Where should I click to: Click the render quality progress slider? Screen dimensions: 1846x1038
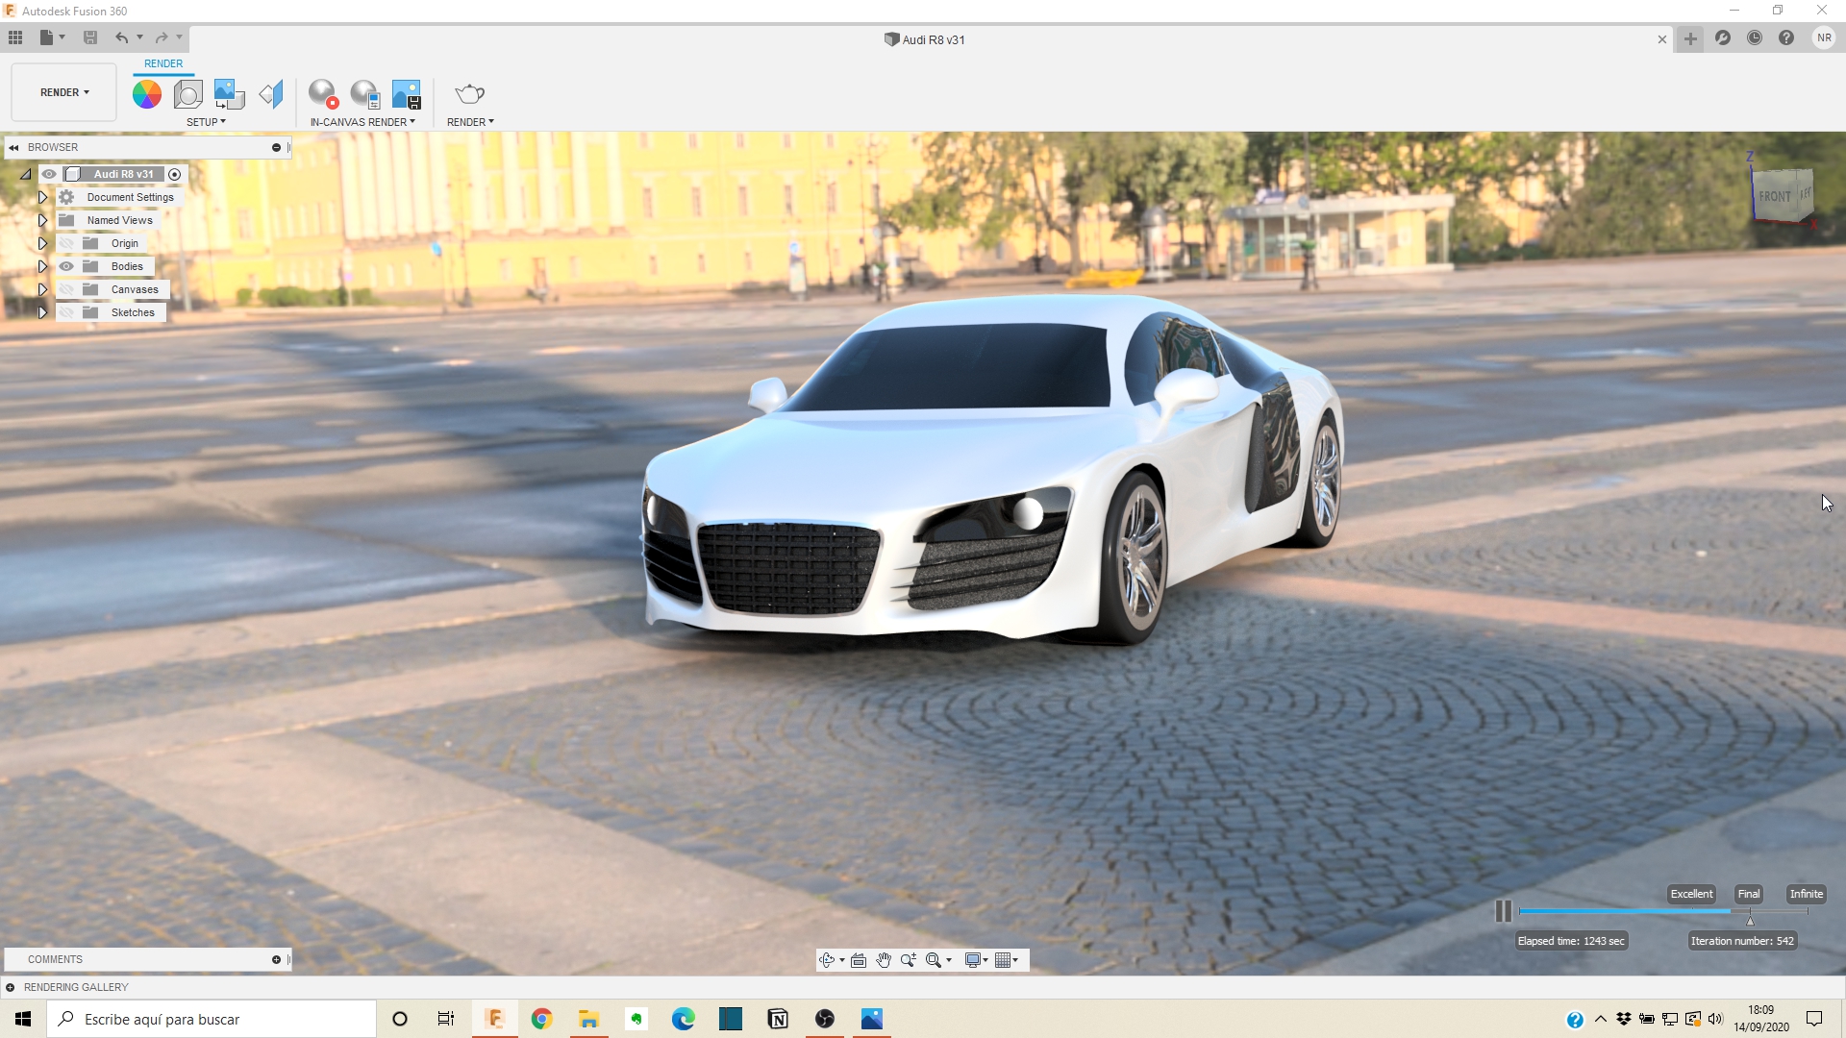coord(1634,911)
